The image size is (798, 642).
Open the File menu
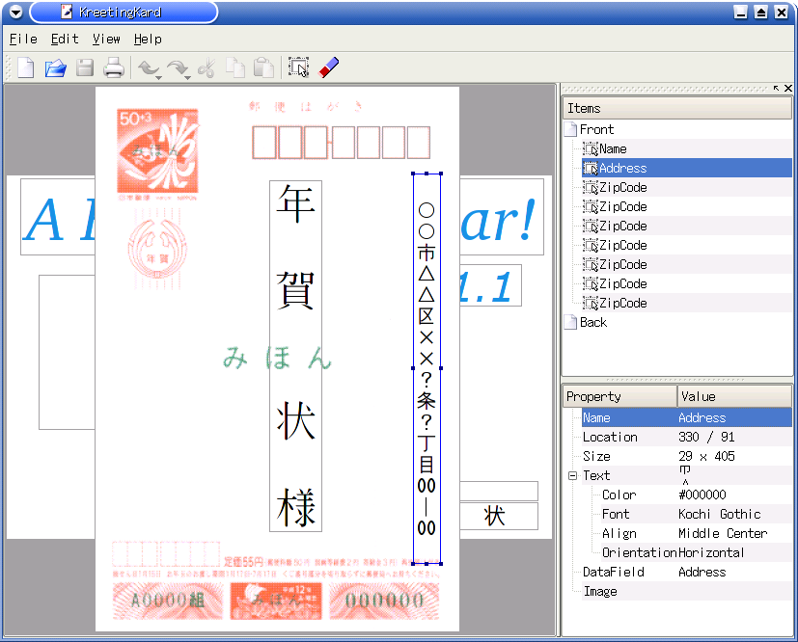coord(23,40)
